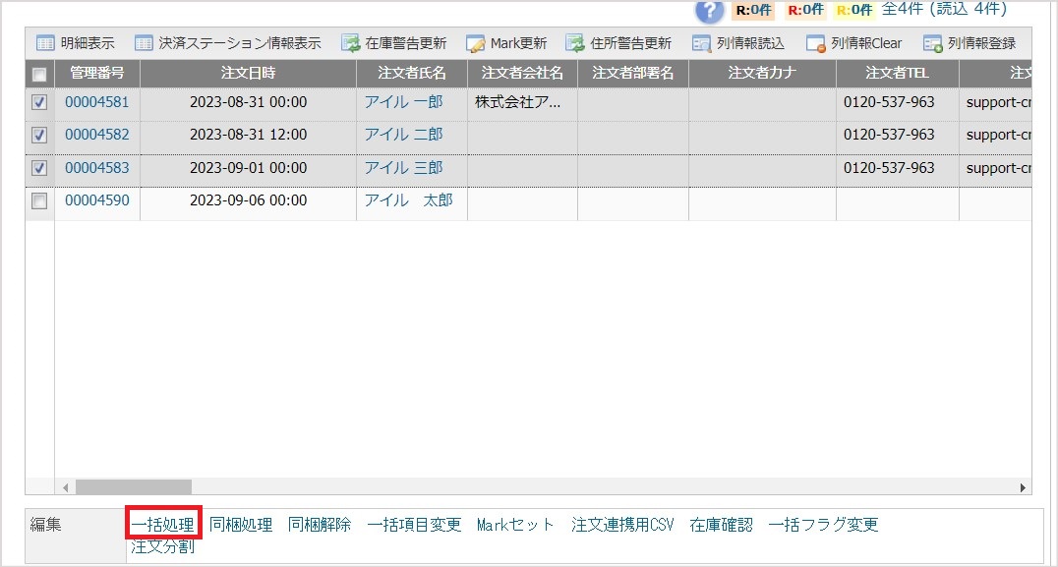
Task: Click horizontal scrollbar right arrow
Action: [x=1023, y=487]
